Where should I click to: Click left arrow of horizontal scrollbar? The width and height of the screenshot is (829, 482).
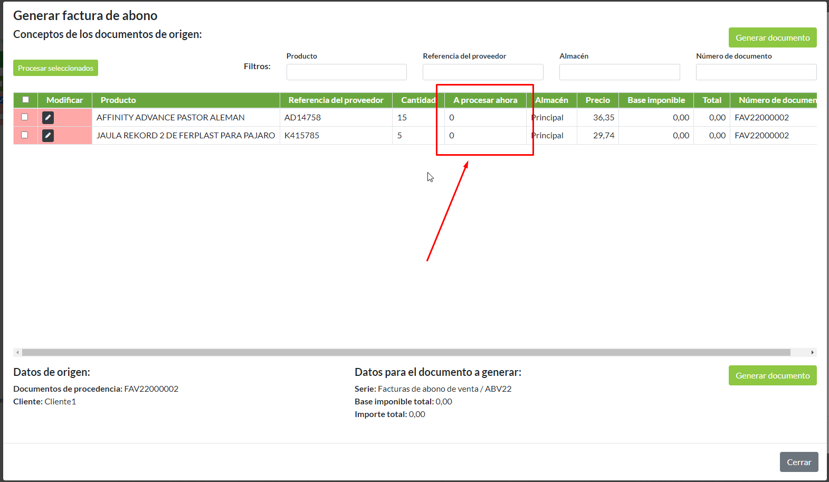(x=17, y=352)
